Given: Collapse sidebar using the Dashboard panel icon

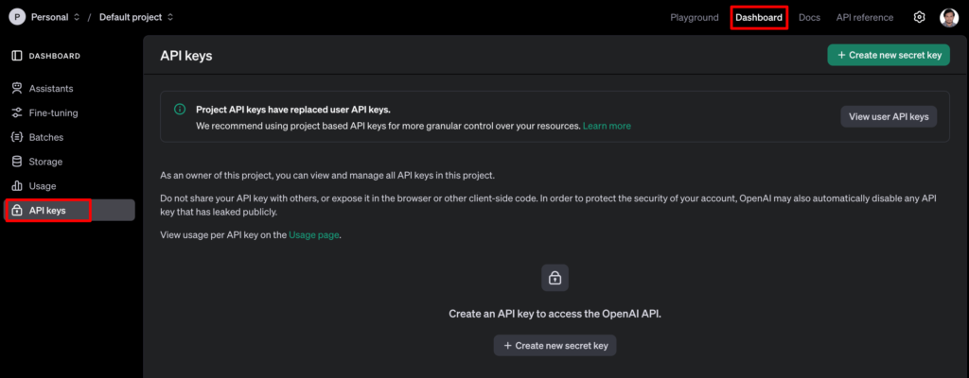Looking at the screenshot, I should (17, 56).
